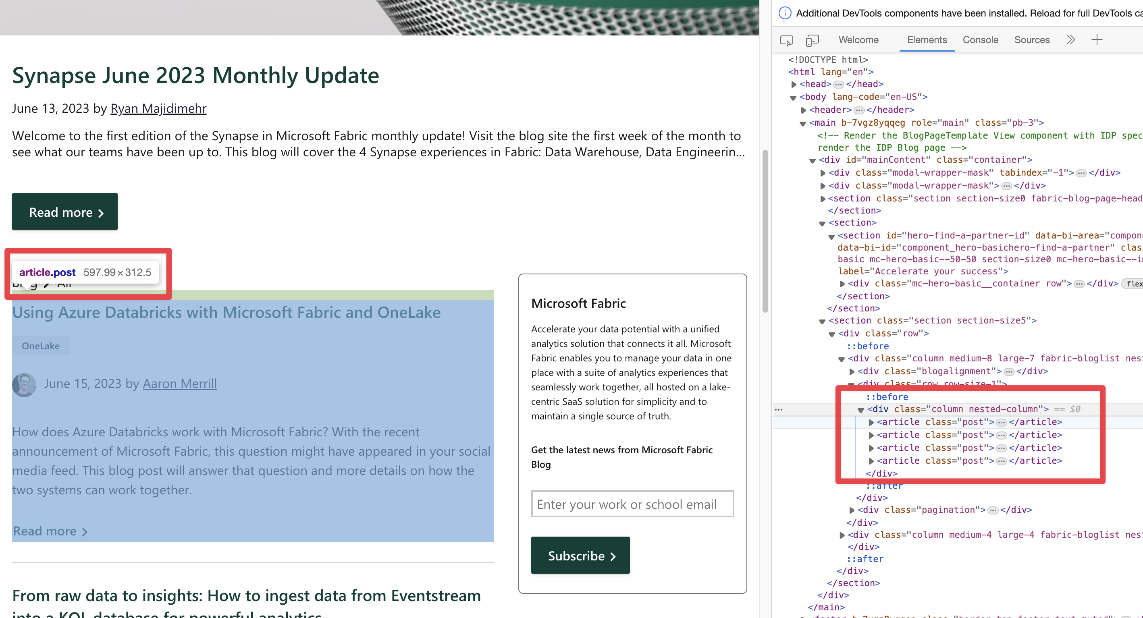This screenshot has width=1143, height=618.
Task: Go to the Welcome tab in DevTools
Action: pos(858,39)
